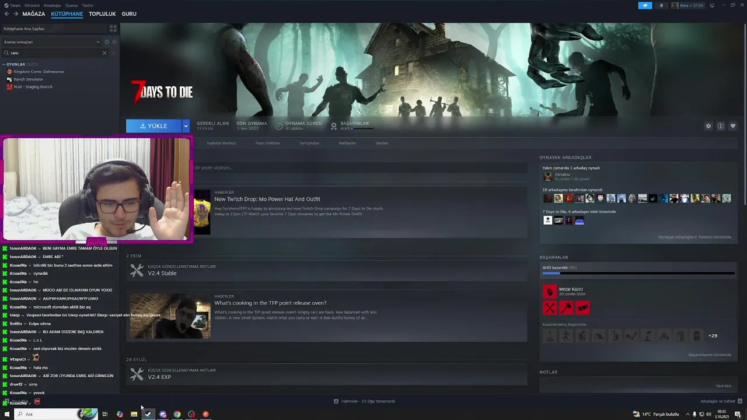Click the V2.4 EXP wrench icon

click(137, 374)
